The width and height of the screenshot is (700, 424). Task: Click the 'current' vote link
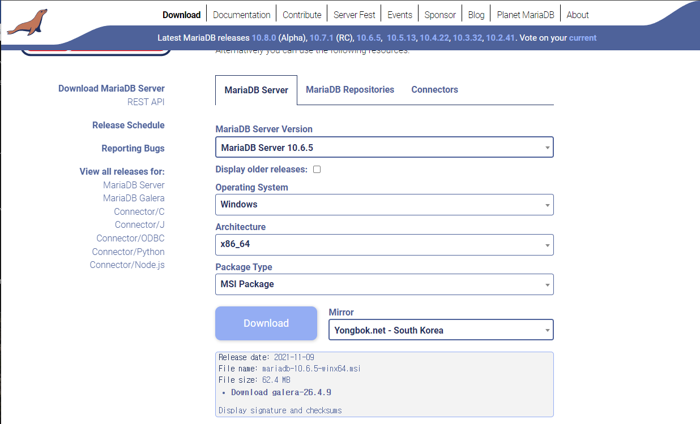pos(583,38)
